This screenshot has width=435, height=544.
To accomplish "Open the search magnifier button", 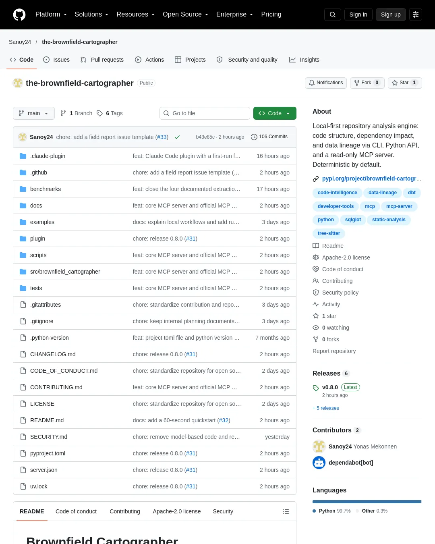I will (333, 15).
